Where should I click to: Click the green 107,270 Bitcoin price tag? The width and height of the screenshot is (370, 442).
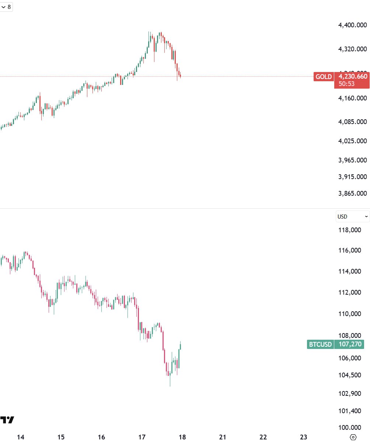(x=349, y=345)
